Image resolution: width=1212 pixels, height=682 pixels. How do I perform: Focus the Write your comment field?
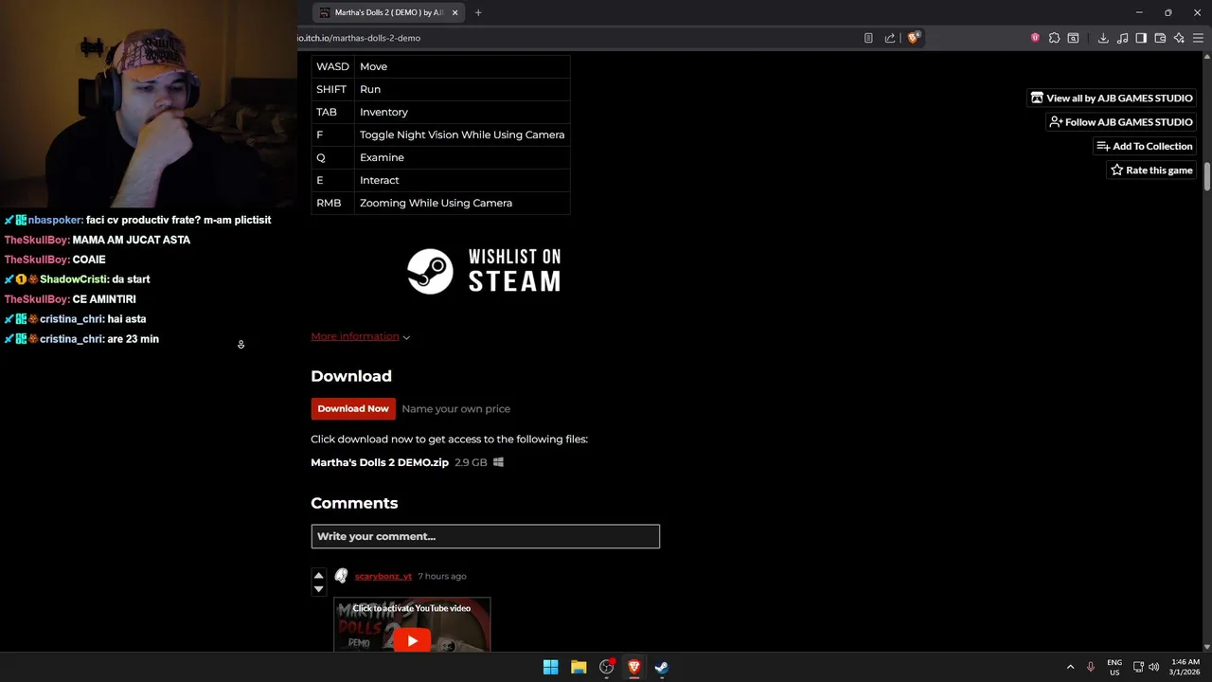485,536
